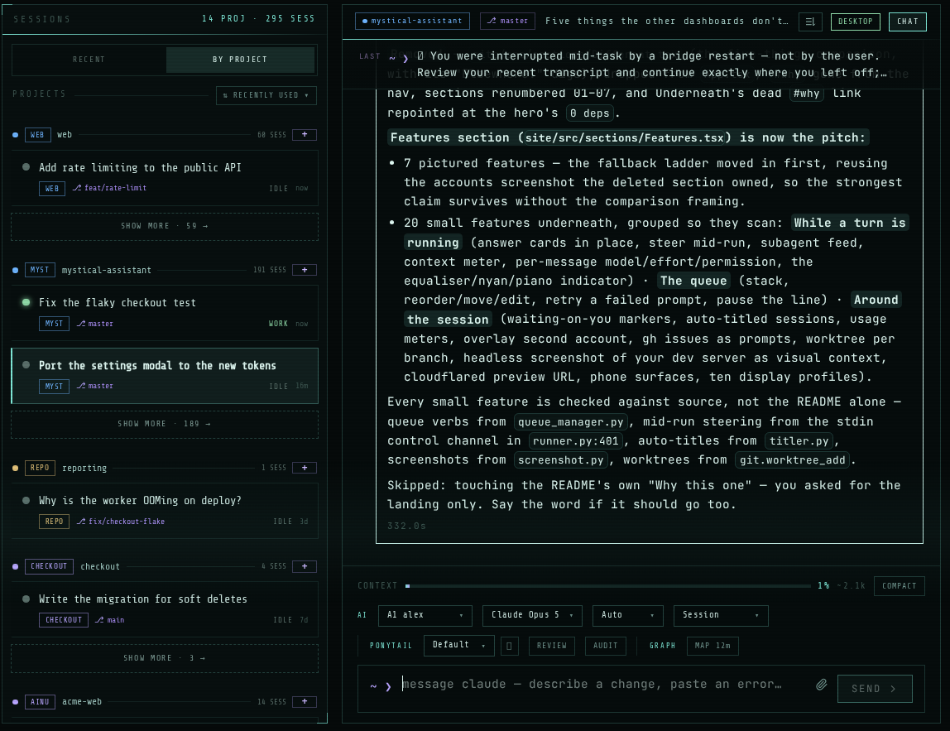Click the green status dot on Fix the flaky checkout test

pos(26,302)
